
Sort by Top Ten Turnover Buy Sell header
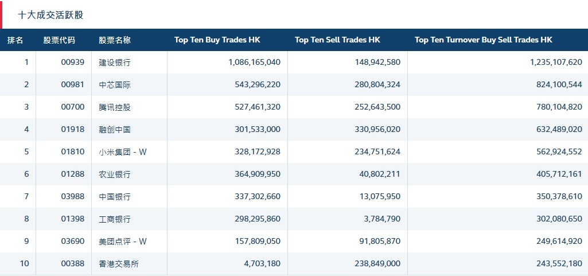[x=483, y=40]
